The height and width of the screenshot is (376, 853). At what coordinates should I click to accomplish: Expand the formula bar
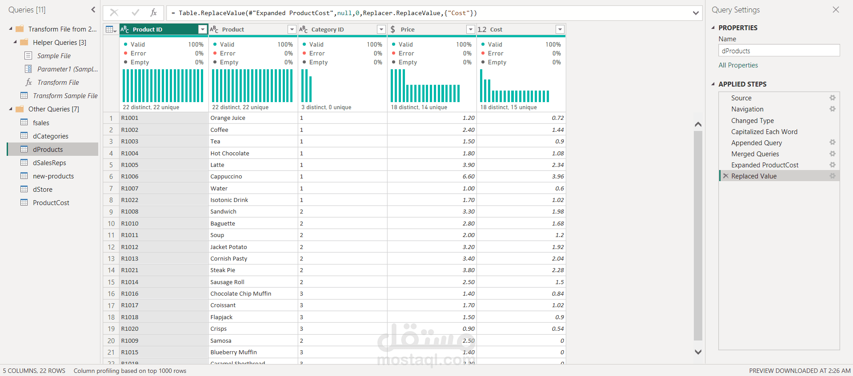coord(696,13)
